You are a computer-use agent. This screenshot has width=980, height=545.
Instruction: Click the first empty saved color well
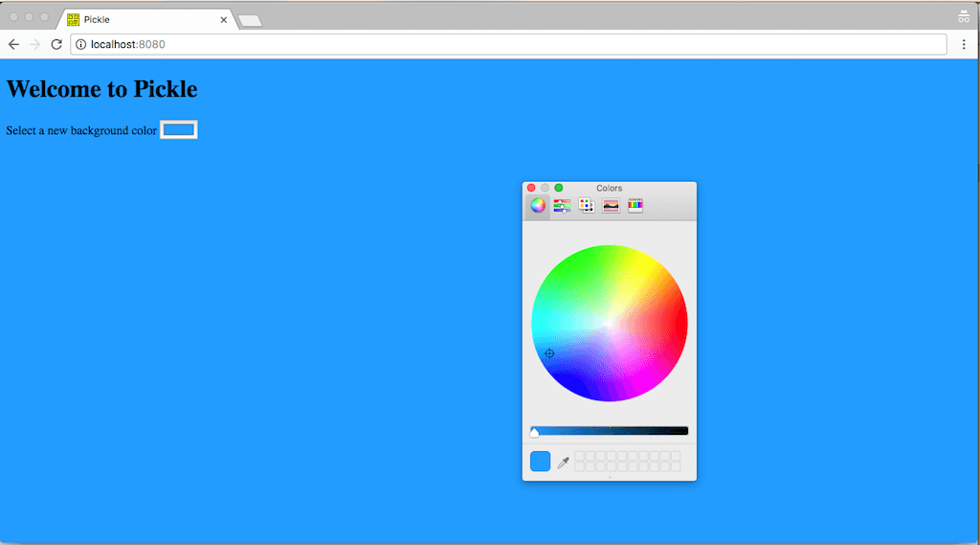click(579, 456)
